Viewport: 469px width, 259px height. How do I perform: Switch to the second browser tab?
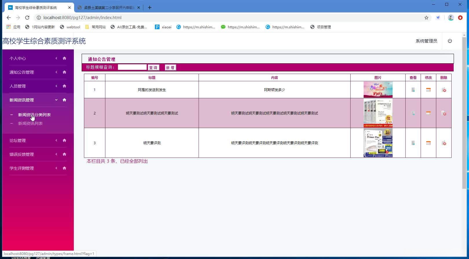pos(109,8)
